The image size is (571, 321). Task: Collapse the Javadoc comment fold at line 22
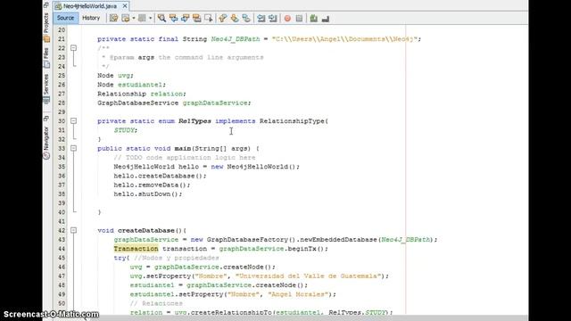tap(73, 48)
